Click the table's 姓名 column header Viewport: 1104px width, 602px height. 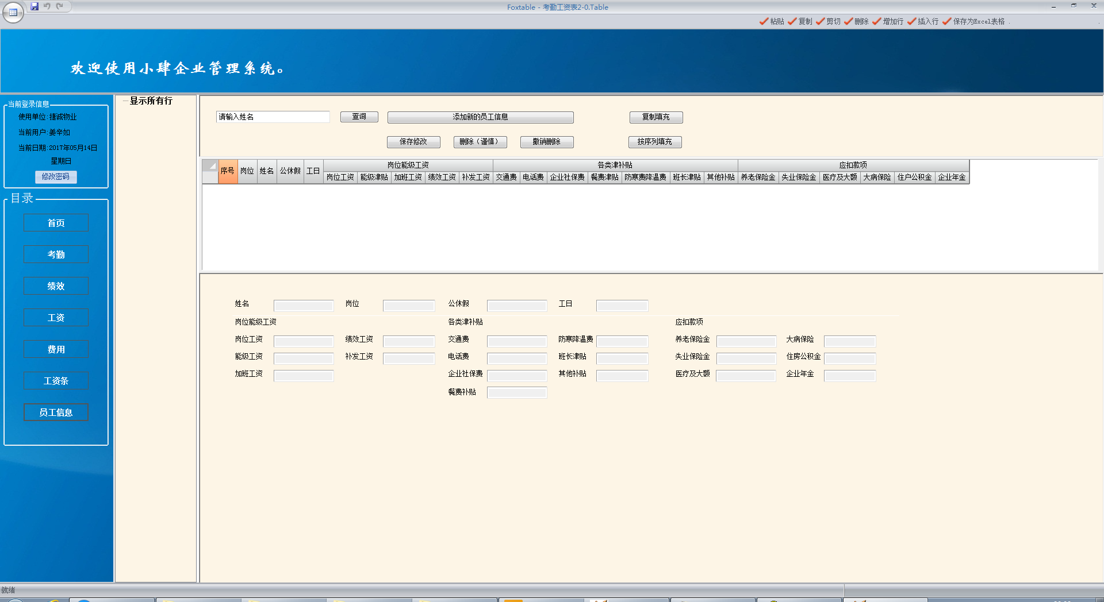pos(267,171)
